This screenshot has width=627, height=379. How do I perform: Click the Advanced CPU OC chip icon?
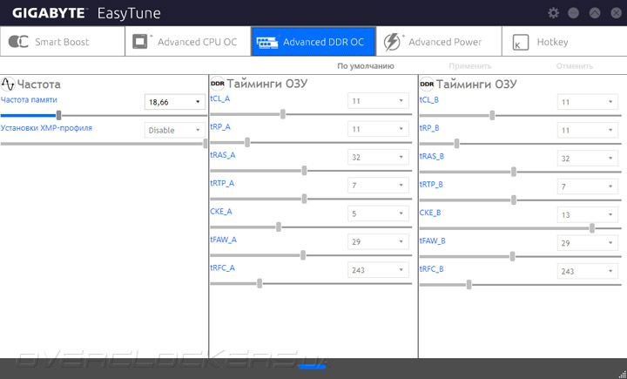[141, 41]
